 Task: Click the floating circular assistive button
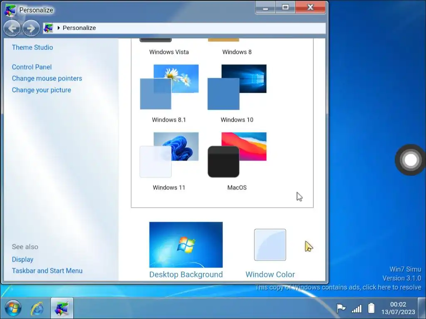coord(411,160)
